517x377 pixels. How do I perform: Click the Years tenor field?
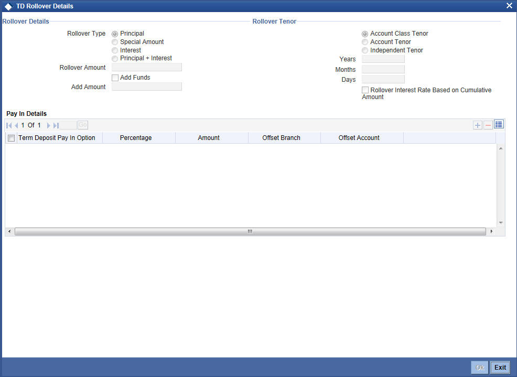coord(383,59)
